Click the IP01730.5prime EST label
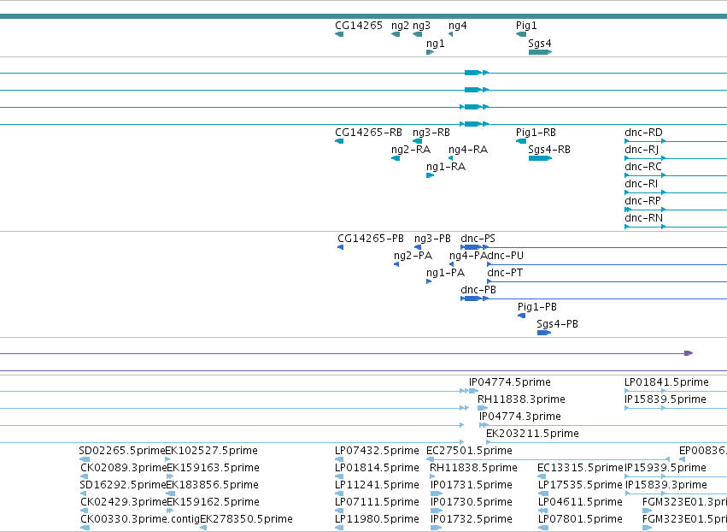Viewport: 727px width, 532px height. 471,502
